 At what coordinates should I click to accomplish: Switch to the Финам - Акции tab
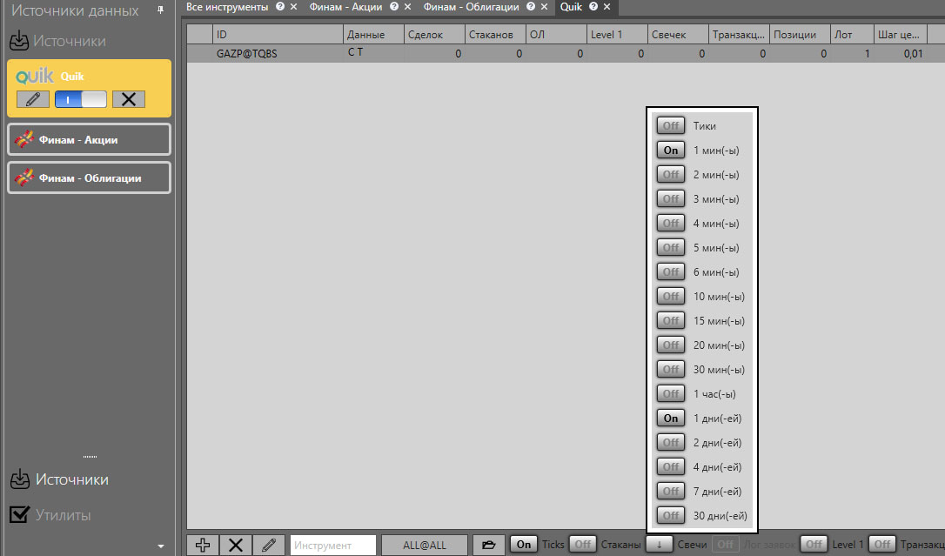345,7
